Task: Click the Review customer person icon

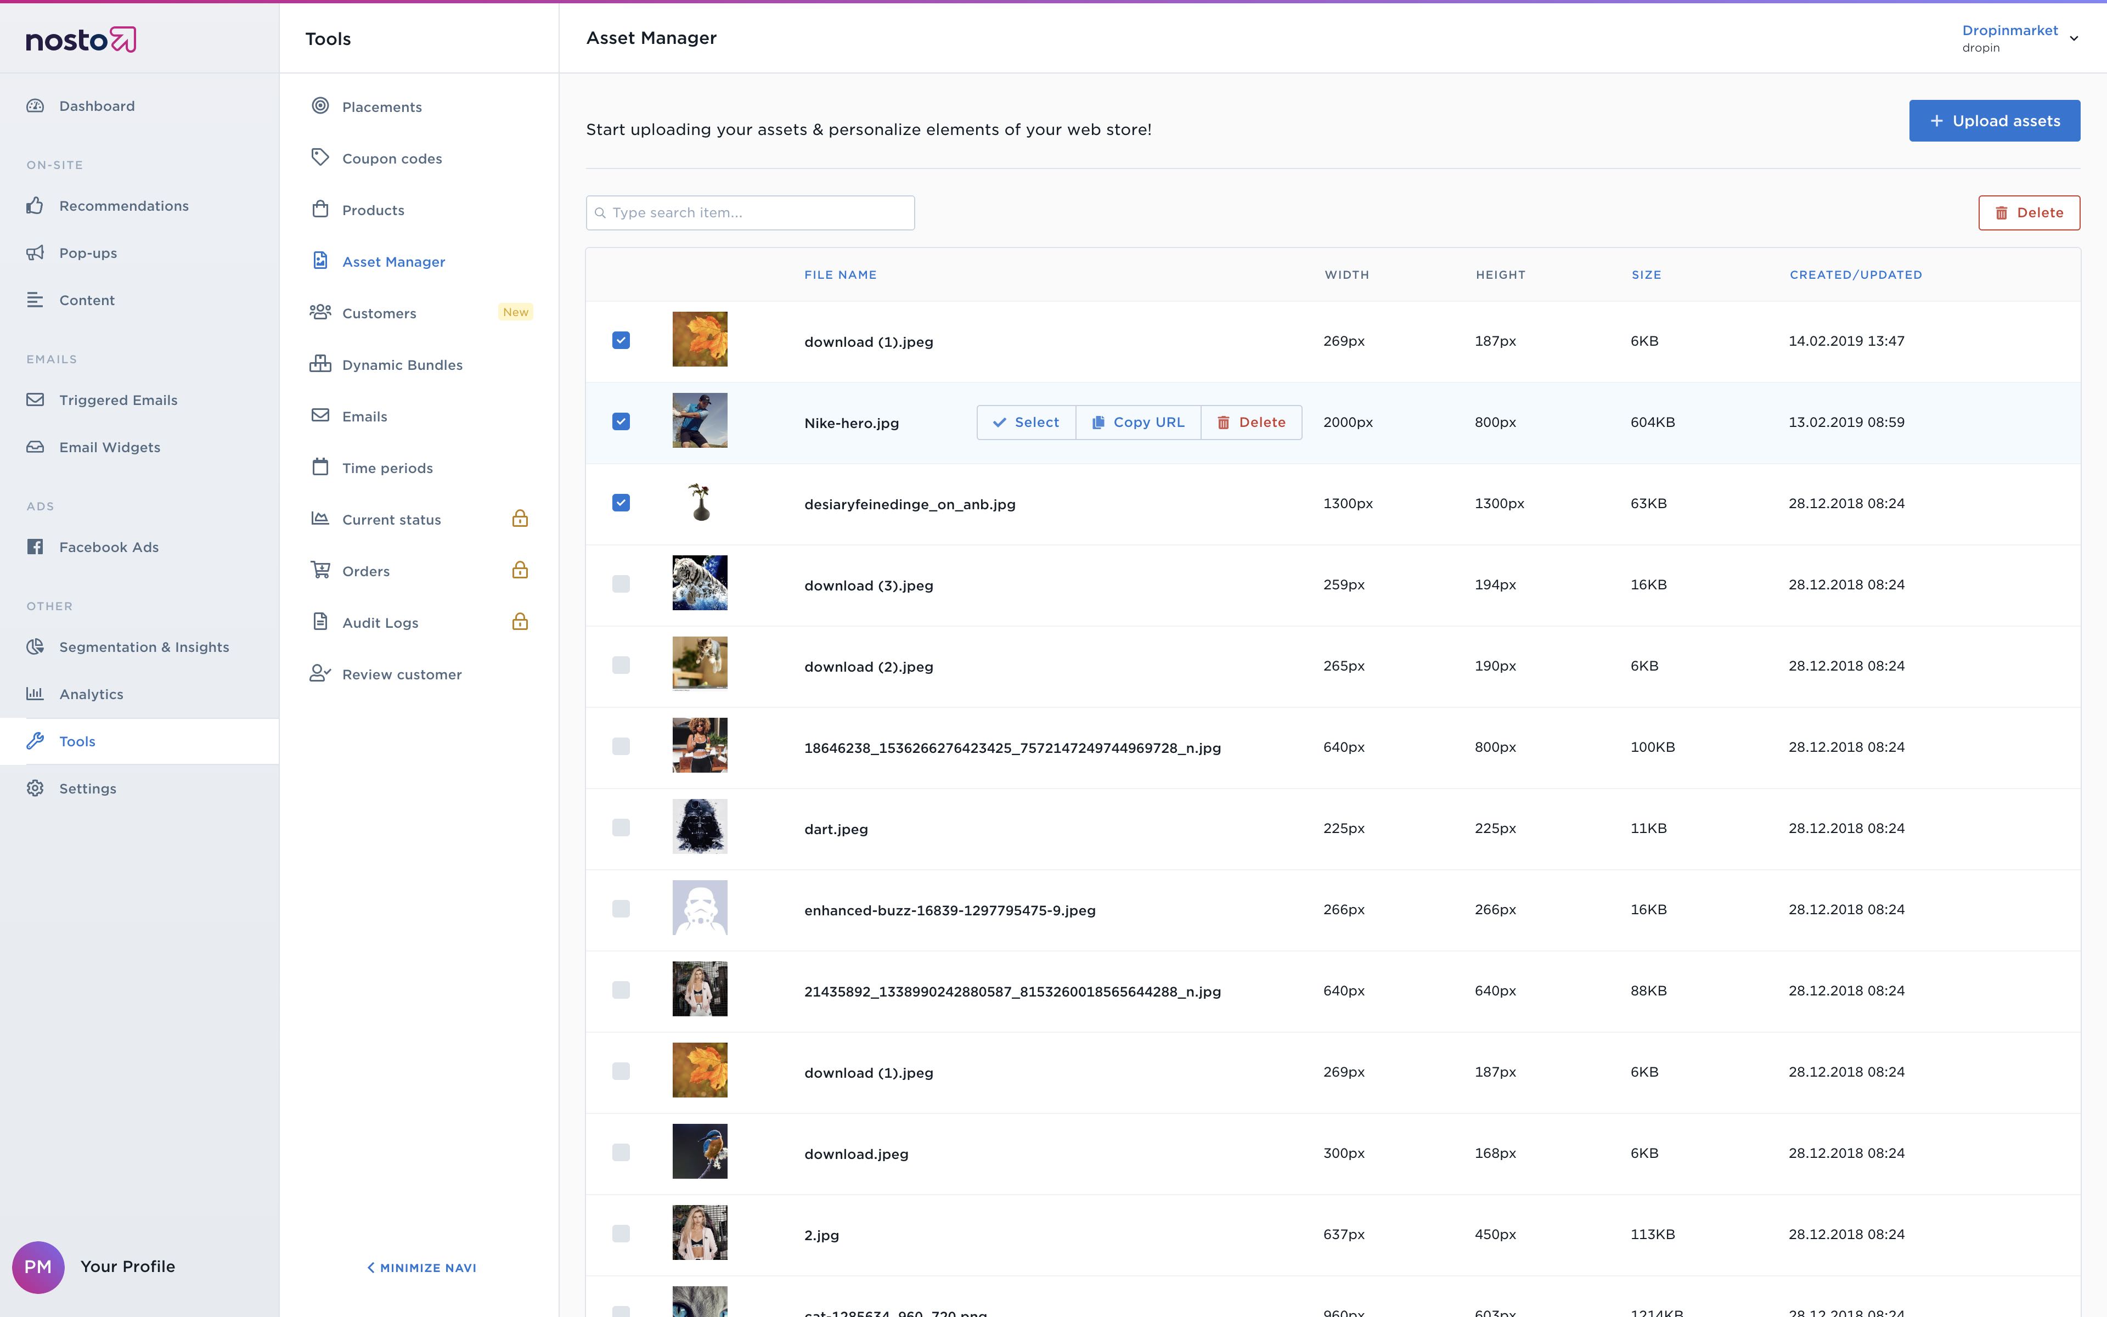Action: pos(320,673)
